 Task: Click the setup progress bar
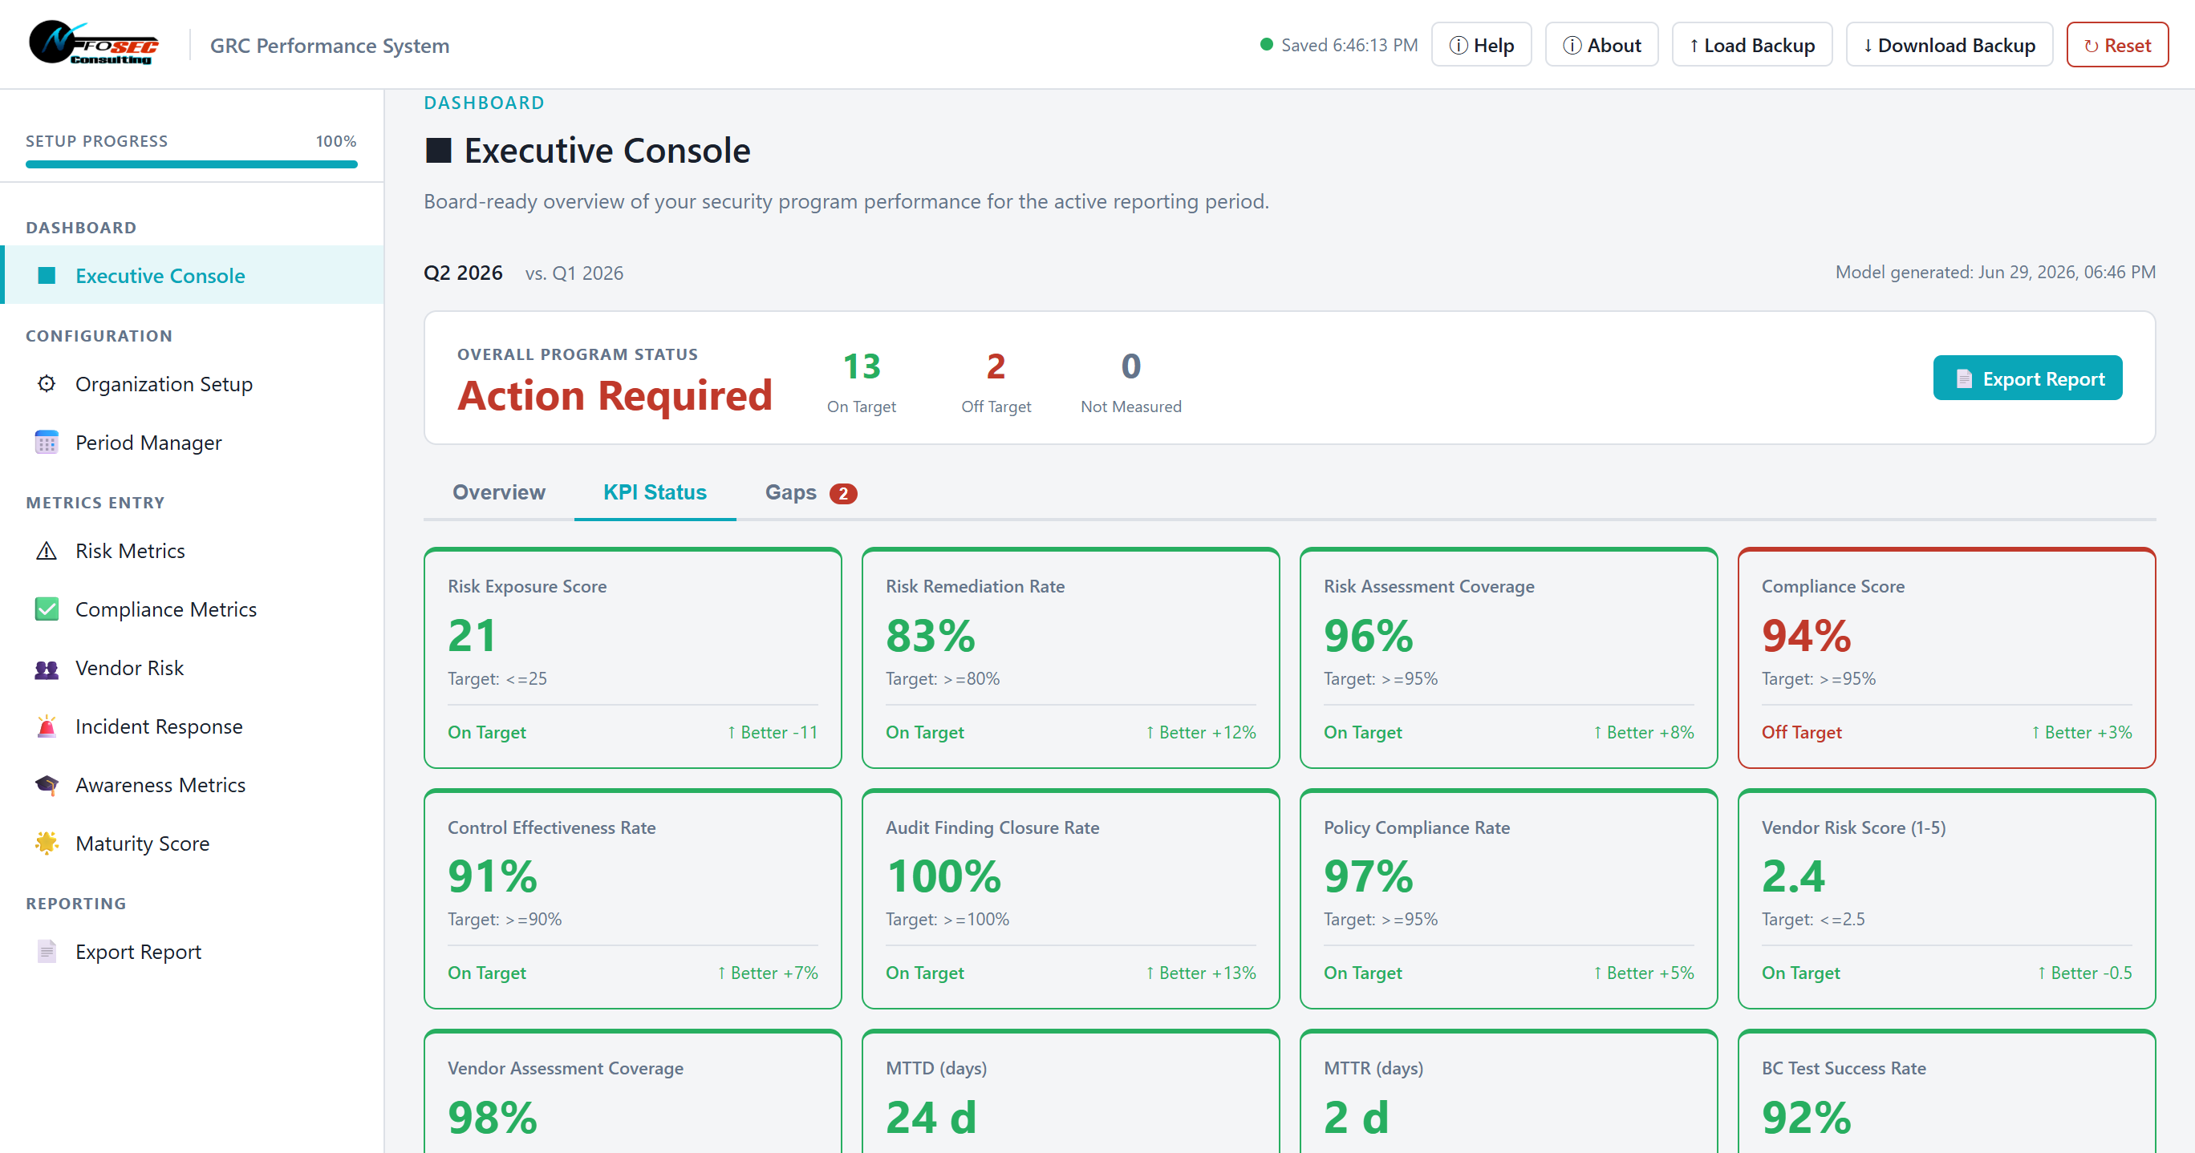tap(192, 164)
